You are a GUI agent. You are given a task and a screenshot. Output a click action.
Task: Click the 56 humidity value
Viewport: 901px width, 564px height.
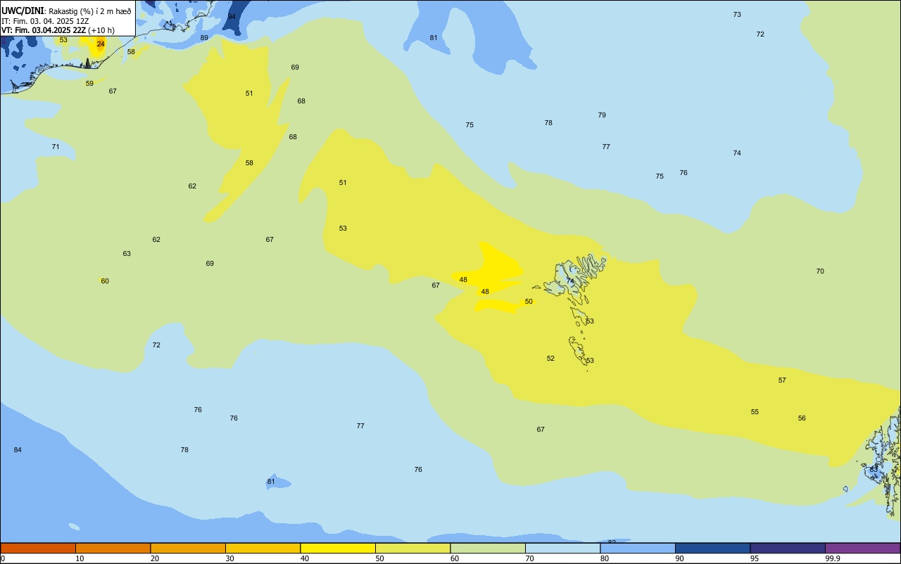click(x=802, y=418)
